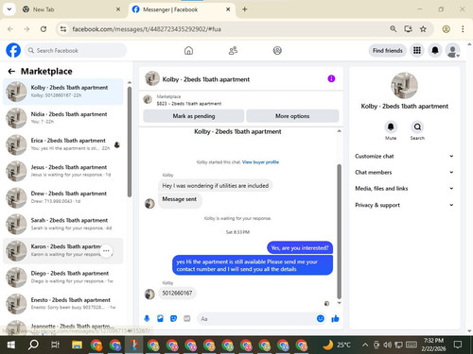Open the Windows notification center
The image size is (473, 354).
[458, 345]
